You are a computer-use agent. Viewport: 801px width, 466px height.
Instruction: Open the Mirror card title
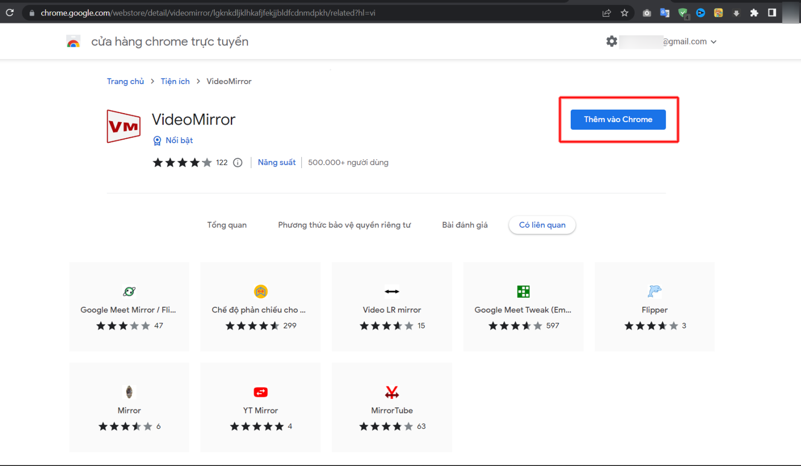pyautogui.click(x=129, y=410)
